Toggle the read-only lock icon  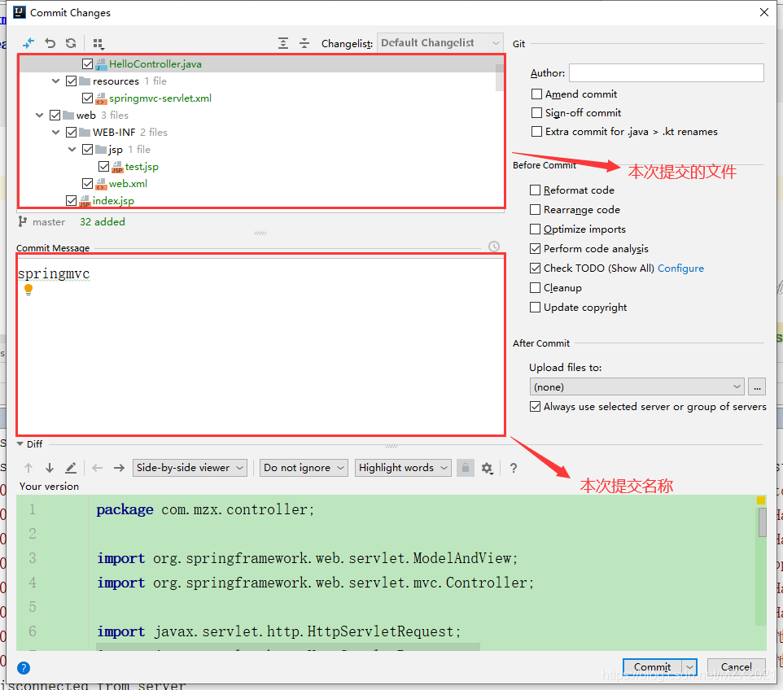[x=466, y=468]
